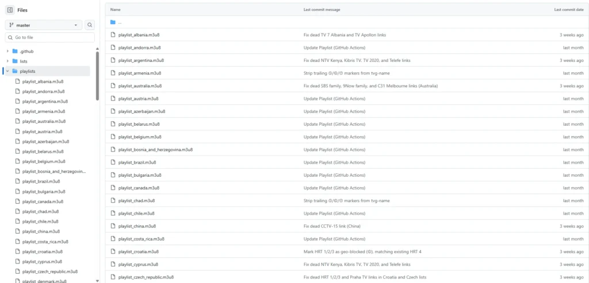Select the playlists folder in tree
The image size is (589, 283).
click(28, 71)
